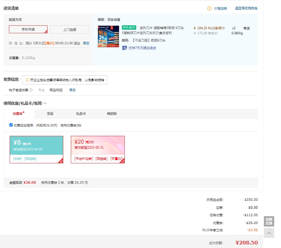Collapse the 使用优惠/礼品卡/抵用 section
This screenshot has width=281, height=248.
coord(45,103)
